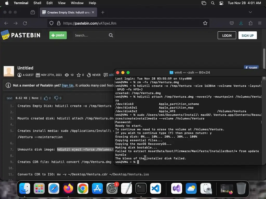Click the thumbs down dislike icon
This screenshot has width=266, height=199.
point(56,98)
